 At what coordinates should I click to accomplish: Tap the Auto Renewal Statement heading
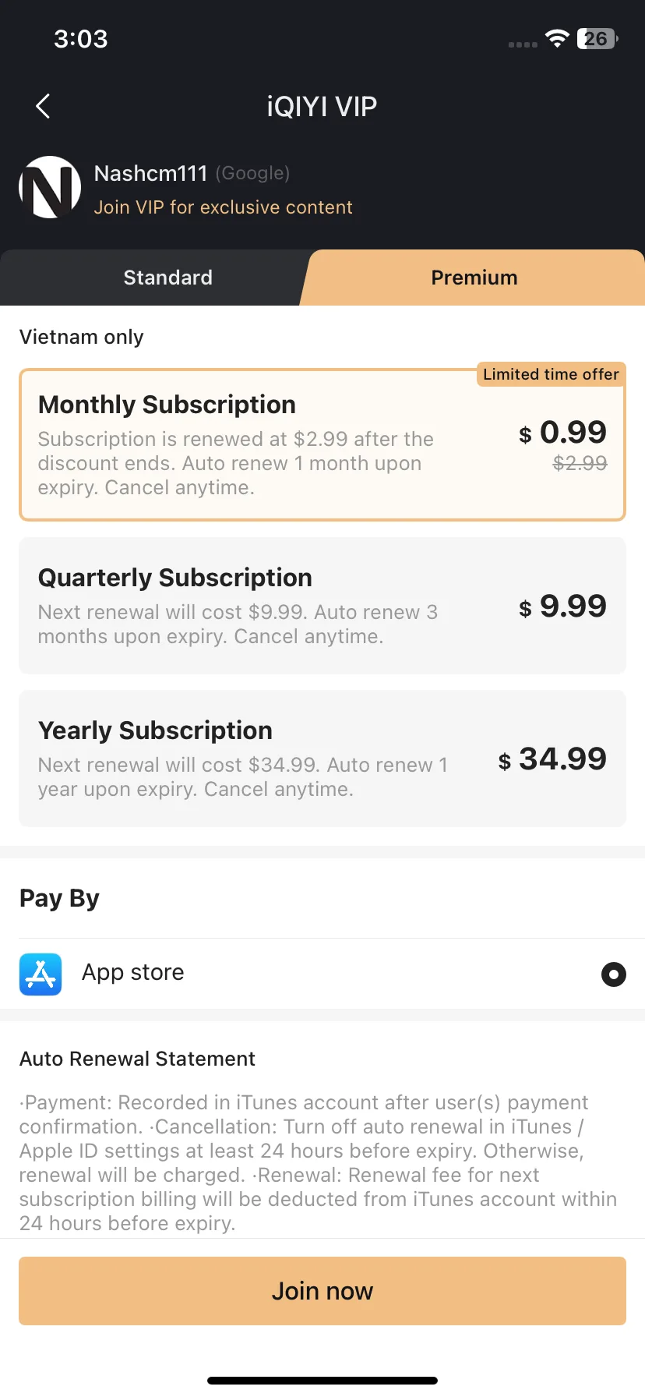pyautogui.click(x=137, y=1059)
